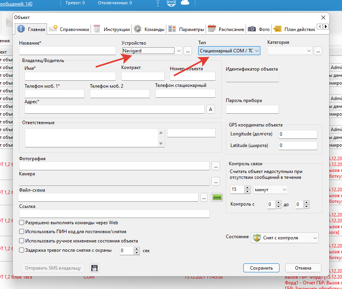Click Отключенных: 0 in the main header
Viewport: 342px width, 289px height.
pos(115,3)
